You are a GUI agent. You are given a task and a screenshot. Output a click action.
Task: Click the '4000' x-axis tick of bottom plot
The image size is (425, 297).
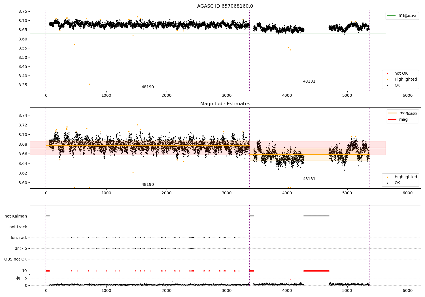[x=287, y=290]
